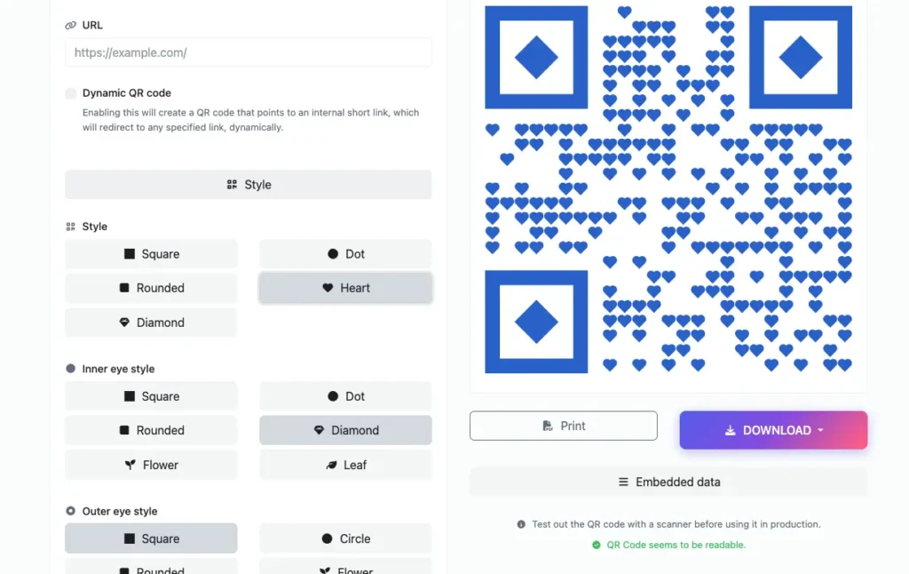909x574 pixels.
Task: Click the Print button
Action: coord(563,426)
